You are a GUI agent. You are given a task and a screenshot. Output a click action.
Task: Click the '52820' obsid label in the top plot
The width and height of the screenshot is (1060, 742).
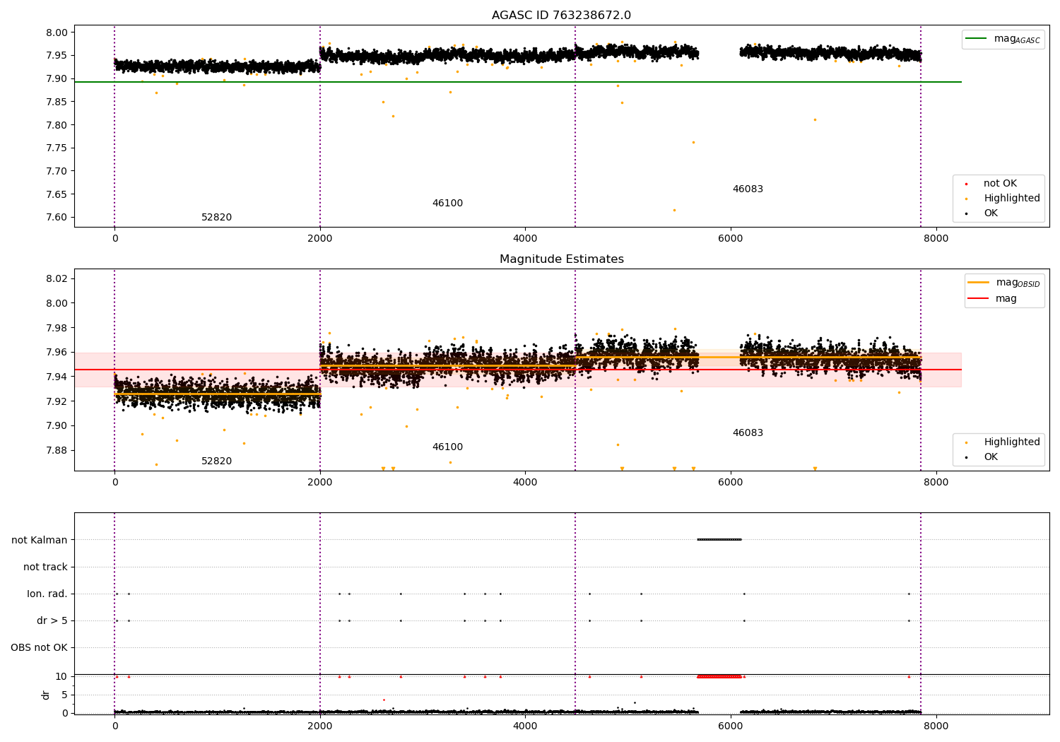pyautogui.click(x=216, y=218)
